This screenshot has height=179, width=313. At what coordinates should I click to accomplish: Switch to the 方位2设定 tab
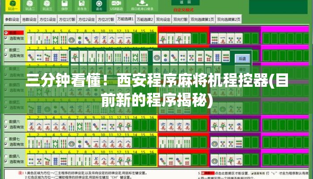(87, 19)
